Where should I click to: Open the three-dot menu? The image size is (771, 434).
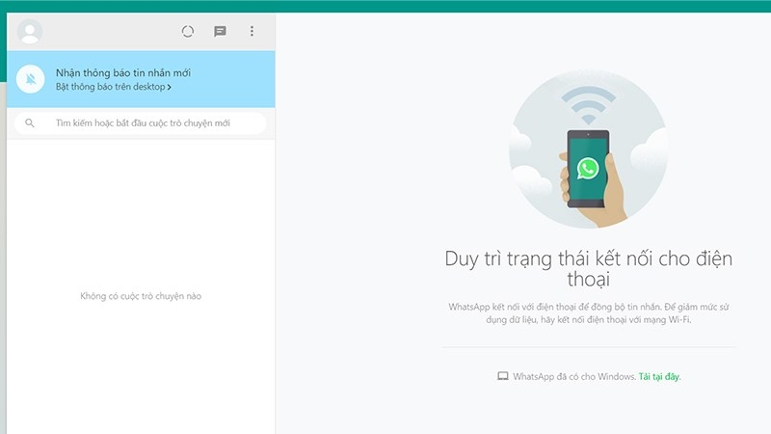252,32
